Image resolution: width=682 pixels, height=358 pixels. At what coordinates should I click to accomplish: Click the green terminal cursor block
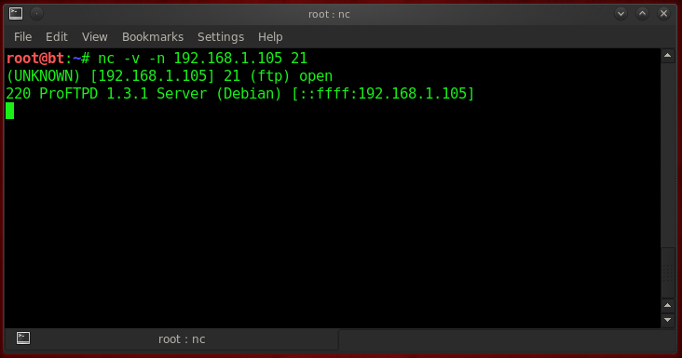click(x=10, y=111)
